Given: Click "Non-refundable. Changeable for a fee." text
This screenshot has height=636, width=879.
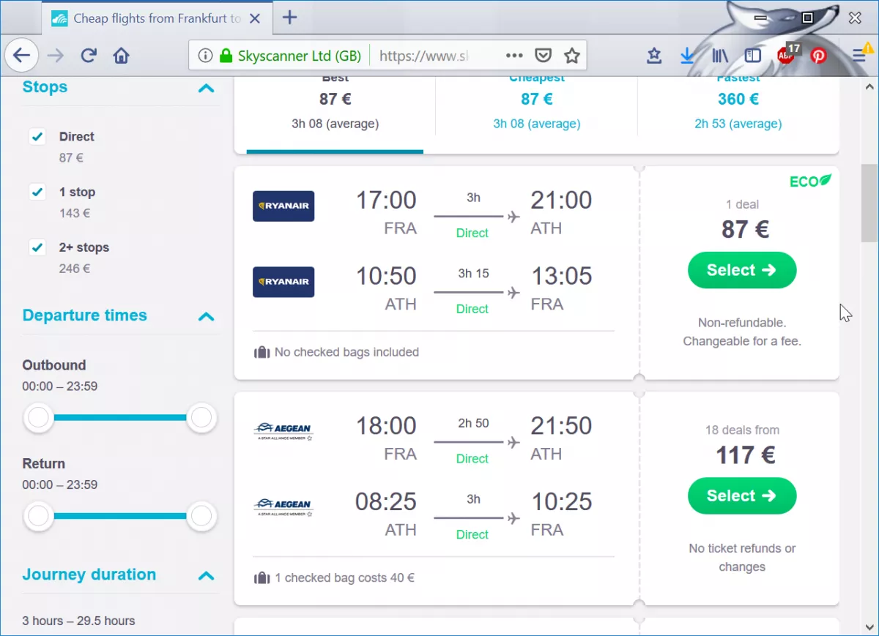Looking at the screenshot, I should pyautogui.click(x=742, y=332).
